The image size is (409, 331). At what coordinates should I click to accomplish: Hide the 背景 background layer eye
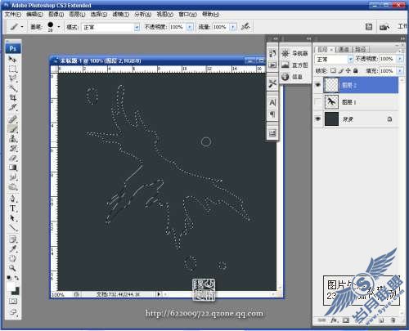pyautogui.click(x=318, y=119)
